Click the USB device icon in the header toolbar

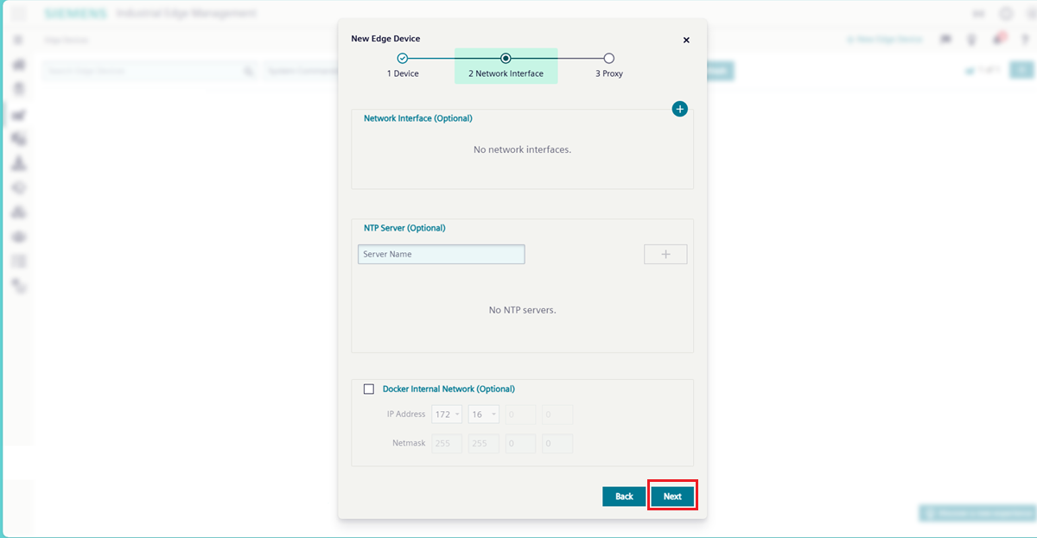(970, 39)
